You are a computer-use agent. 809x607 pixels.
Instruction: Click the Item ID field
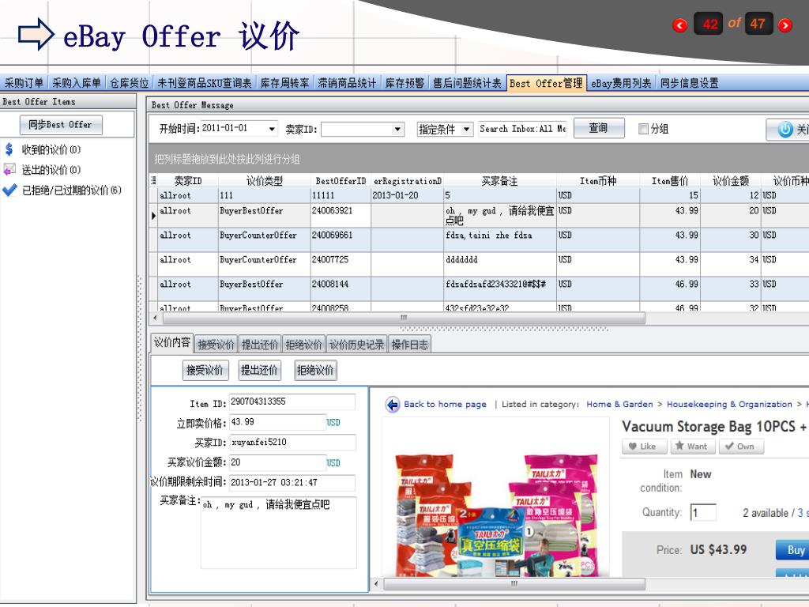292,402
